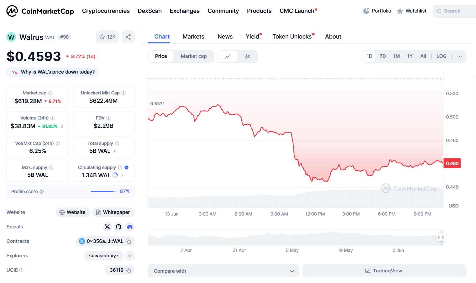476x283 pixels.
Task: Click the Search input field
Action: [455, 11]
